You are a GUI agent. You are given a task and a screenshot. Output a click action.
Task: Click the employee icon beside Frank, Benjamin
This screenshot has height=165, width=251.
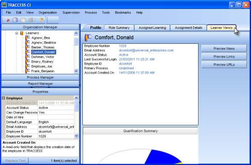(x=27, y=71)
